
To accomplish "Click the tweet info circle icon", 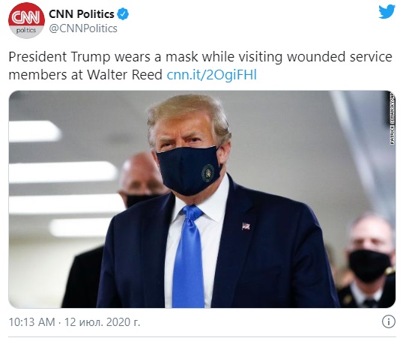I will (x=389, y=322).
